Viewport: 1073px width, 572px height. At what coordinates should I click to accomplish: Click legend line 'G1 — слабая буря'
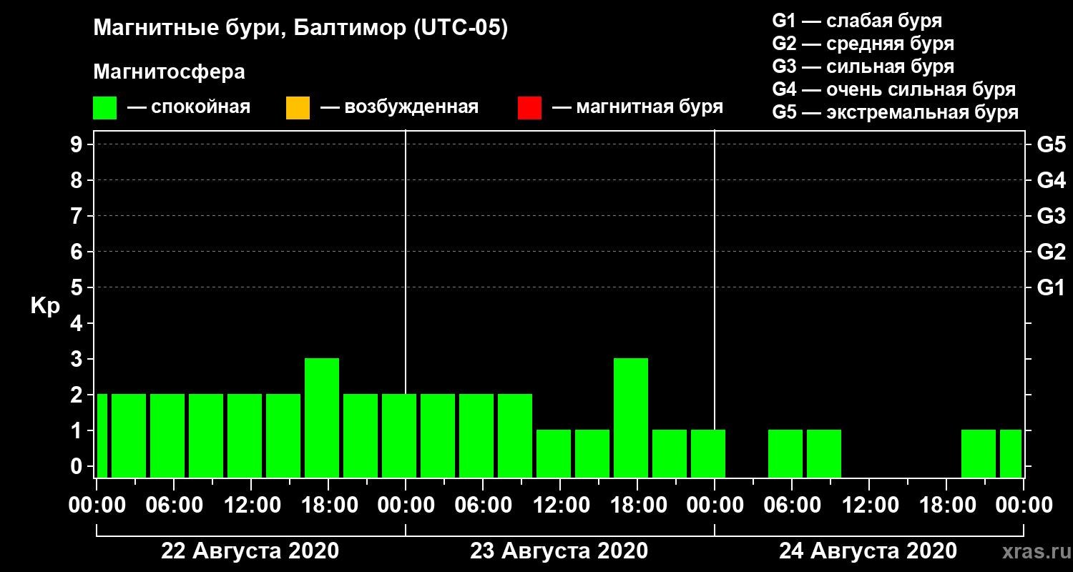click(x=857, y=21)
